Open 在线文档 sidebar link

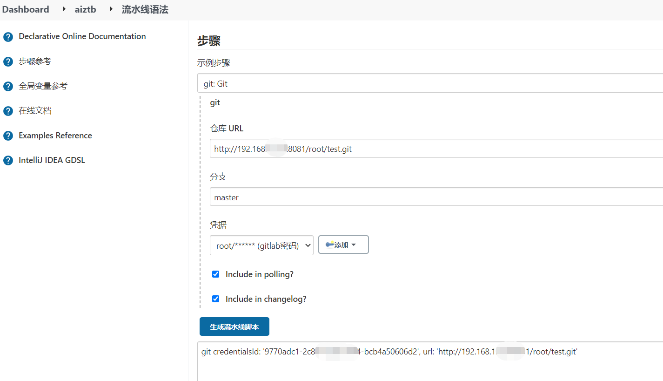coord(35,110)
